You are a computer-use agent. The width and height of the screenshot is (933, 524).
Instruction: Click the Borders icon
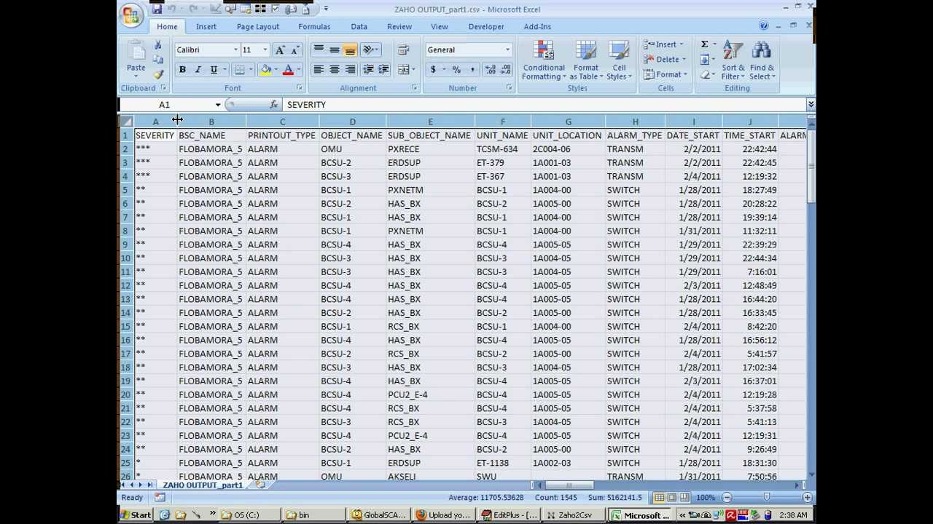tap(240, 70)
